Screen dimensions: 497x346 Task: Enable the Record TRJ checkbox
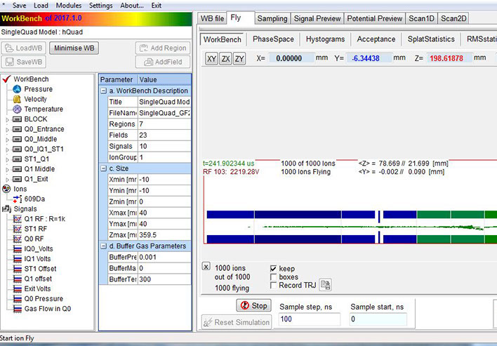[274, 285]
